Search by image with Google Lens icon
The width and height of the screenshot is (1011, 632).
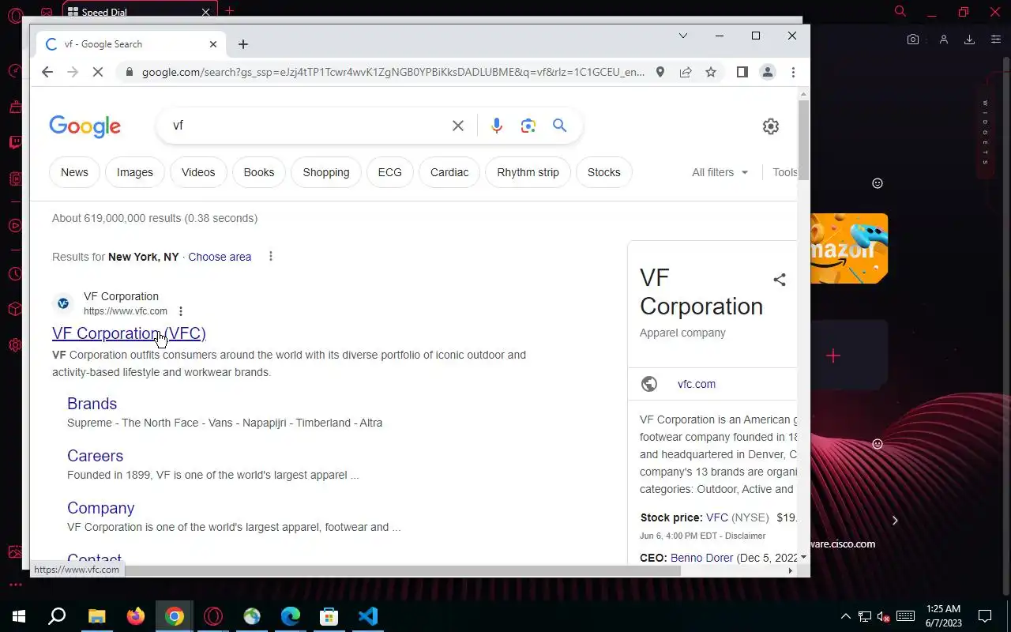point(528,126)
